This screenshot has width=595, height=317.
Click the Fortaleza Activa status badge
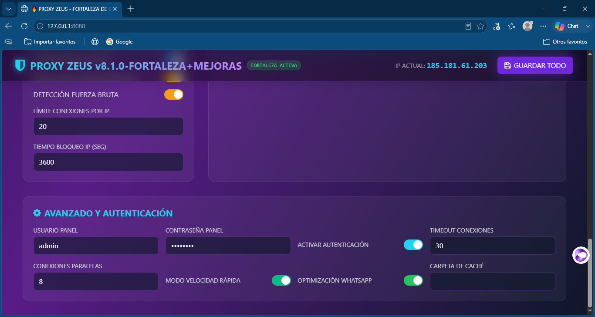pos(274,65)
